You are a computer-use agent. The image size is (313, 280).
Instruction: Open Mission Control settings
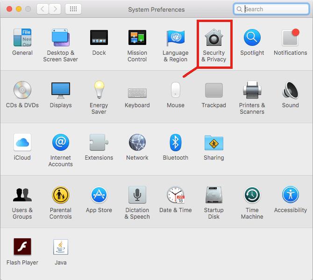tap(137, 38)
